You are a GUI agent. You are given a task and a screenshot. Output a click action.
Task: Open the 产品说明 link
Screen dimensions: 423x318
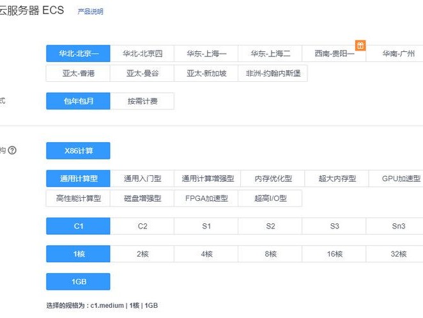[90, 12]
